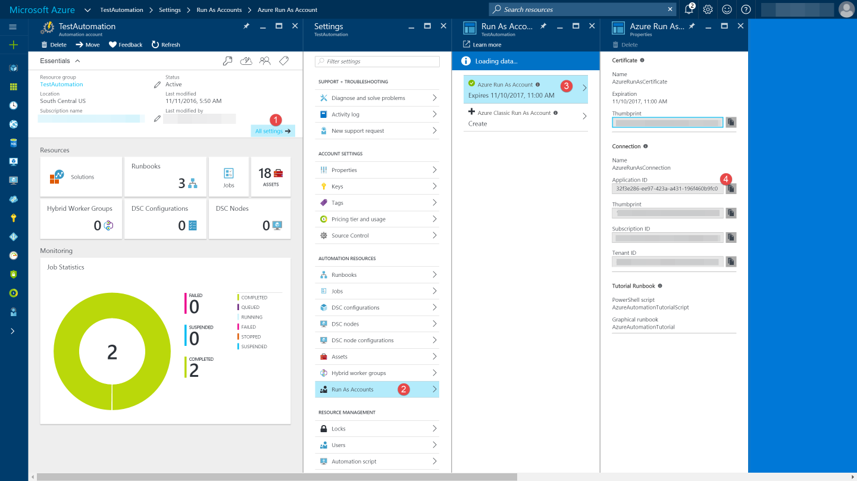Open the keys icon in Essentials bar
This screenshot has height=481, width=857.
227,61
